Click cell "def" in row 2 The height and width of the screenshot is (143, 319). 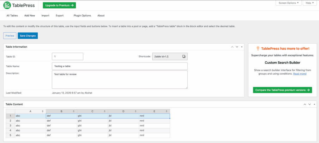point(61,121)
